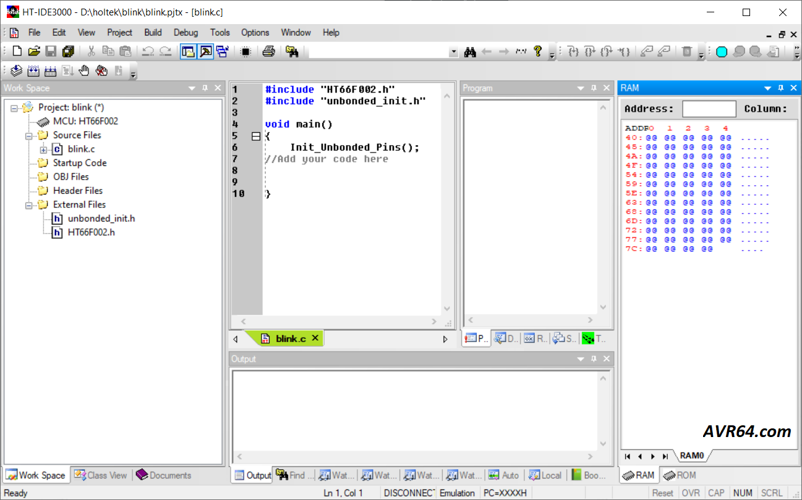
Task: Click the code editor horizontal scrollbar
Action: (x=338, y=322)
